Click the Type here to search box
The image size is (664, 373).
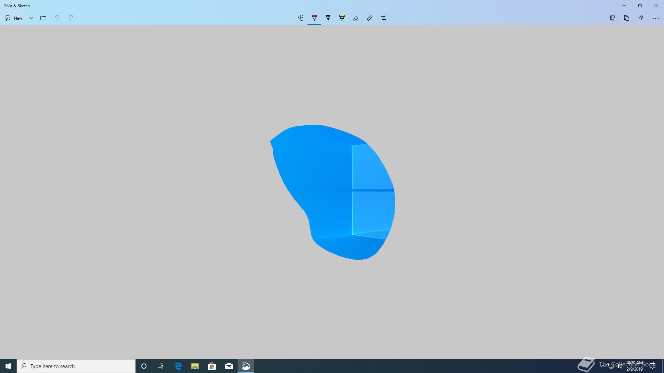pos(76,366)
